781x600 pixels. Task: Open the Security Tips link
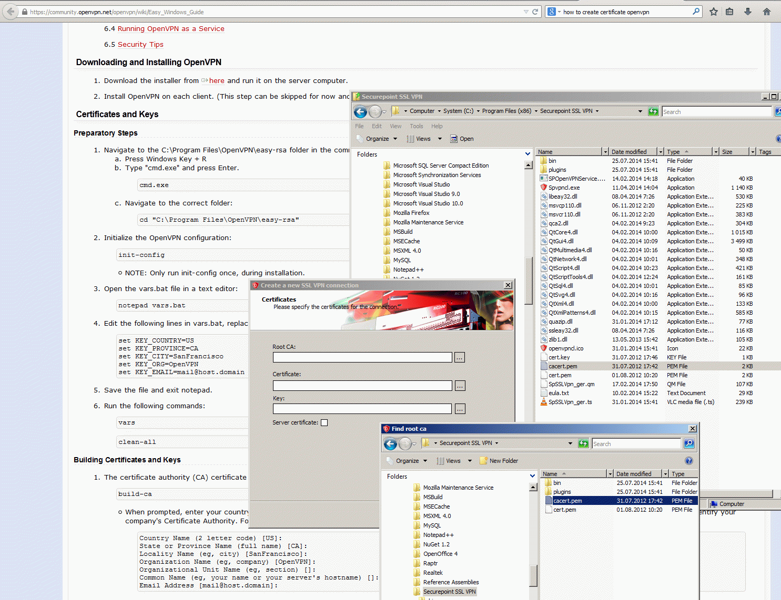click(140, 45)
